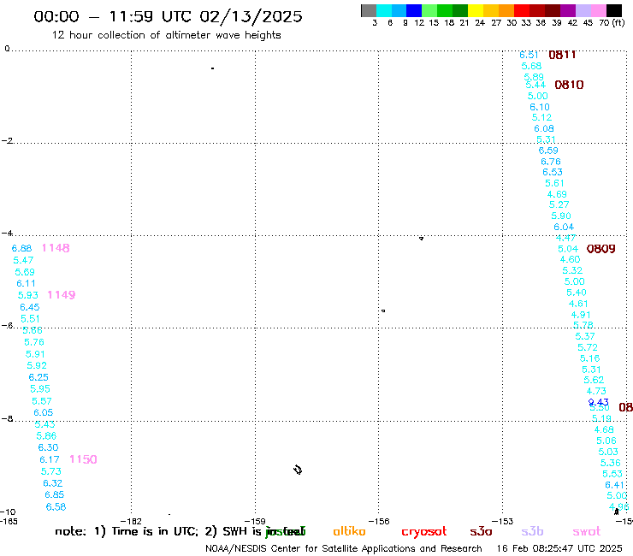Click the dark blue 12 ft legend swatch
The image size is (633, 556).
click(414, 10)
